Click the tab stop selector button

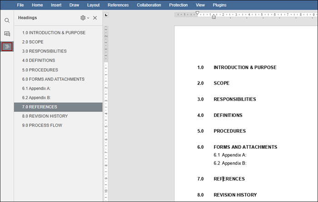coord(106,15)
